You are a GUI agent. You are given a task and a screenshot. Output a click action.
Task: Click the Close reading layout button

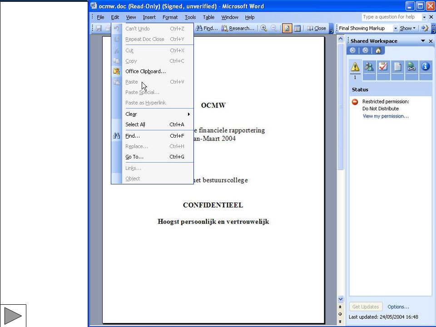coord(317,28)
